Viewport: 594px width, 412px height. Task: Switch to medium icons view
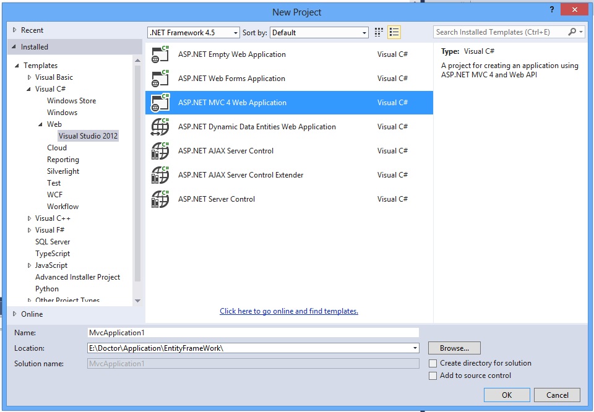[378, 32]
